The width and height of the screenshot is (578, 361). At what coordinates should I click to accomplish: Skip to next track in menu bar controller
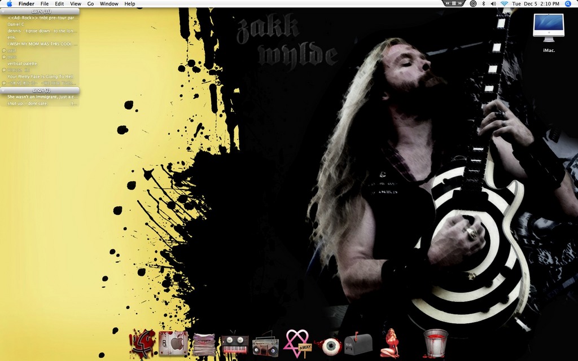pyautogui.click(x=460, y=3)
